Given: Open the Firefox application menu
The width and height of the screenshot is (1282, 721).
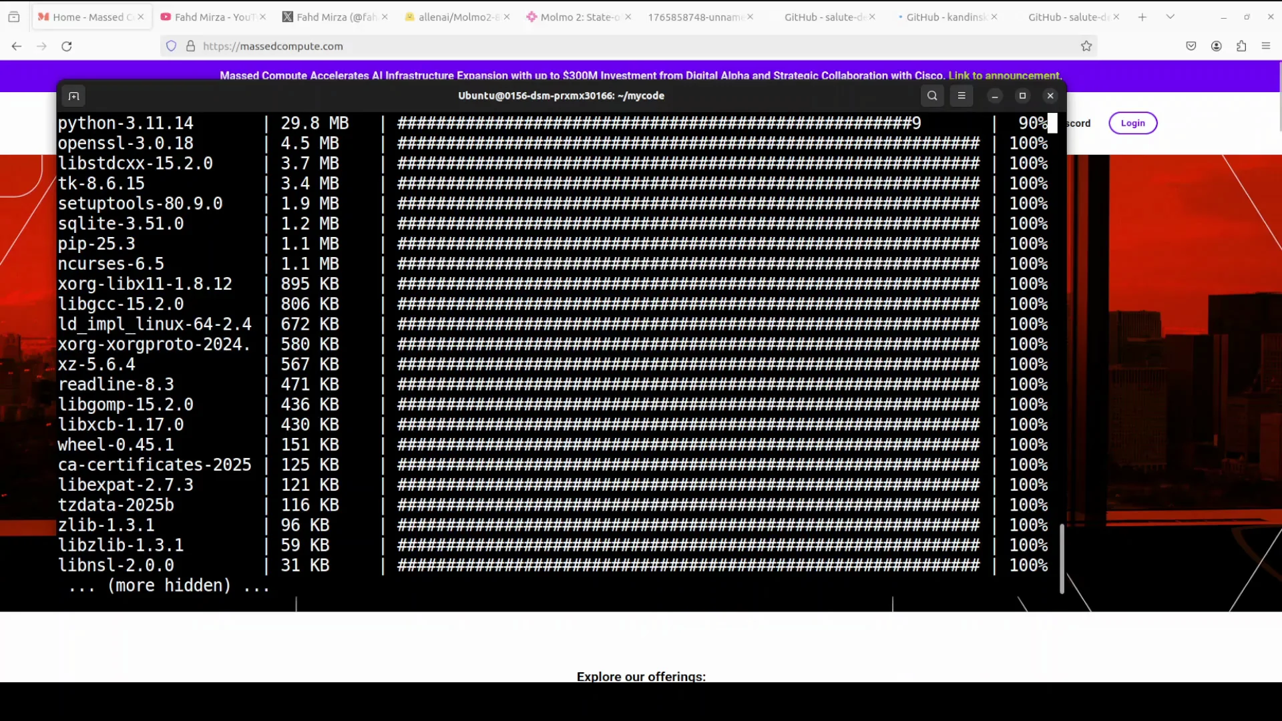Looking at the screenshot, I should 1266,46.
